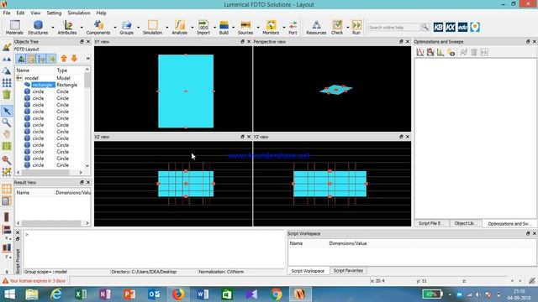Open the Help menu
Image resolution: width=538 pixels, height=302 pixels.
point(101,13)
